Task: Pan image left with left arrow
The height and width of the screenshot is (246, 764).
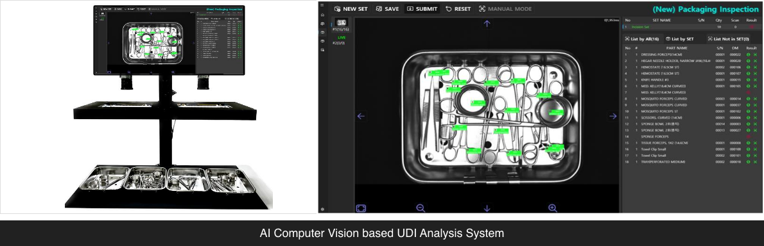Action: point(361,116)
